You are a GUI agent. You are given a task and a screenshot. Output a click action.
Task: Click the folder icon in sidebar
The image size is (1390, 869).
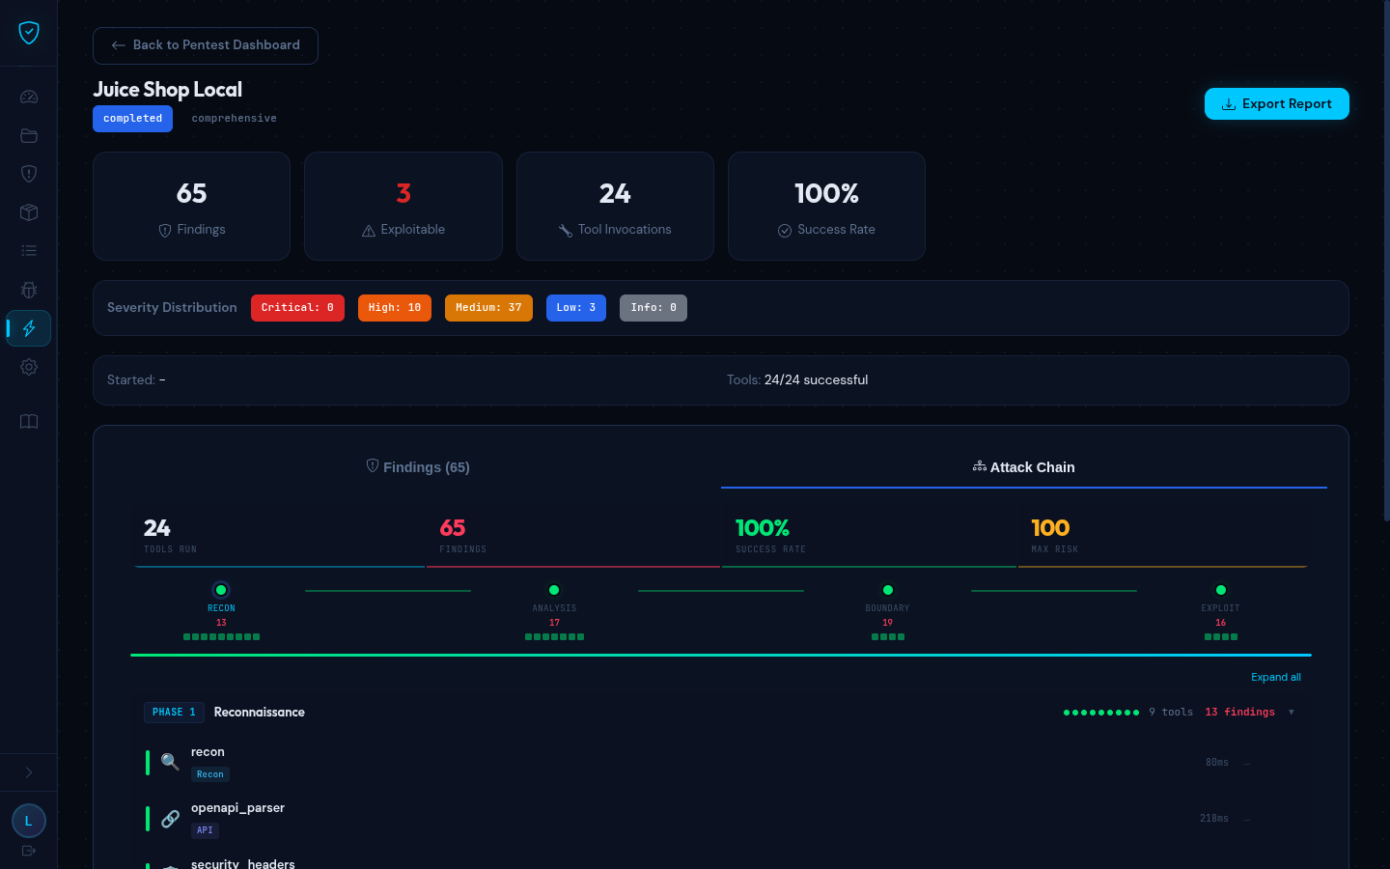click(x=29, y=135)
